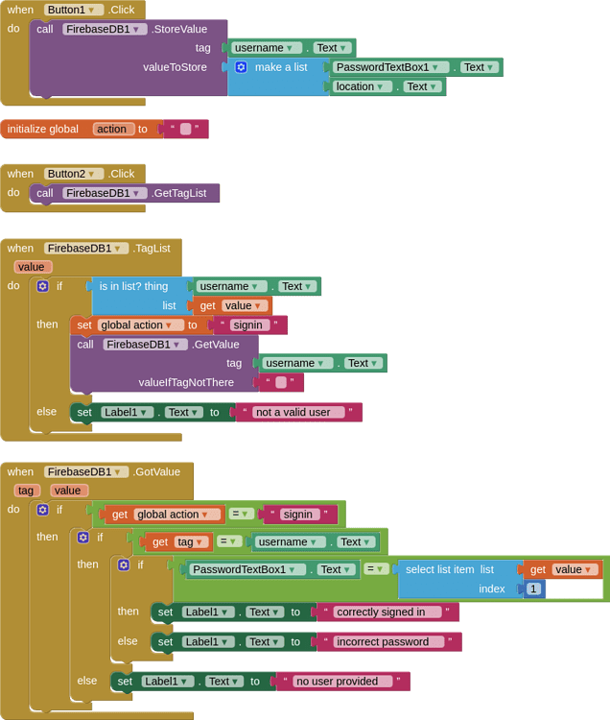The height and width of the screenshot is (720, 610).
Task: Click gear icon on 'if' comparing PasswordTextBox1 text
Action: pos(124,564)
